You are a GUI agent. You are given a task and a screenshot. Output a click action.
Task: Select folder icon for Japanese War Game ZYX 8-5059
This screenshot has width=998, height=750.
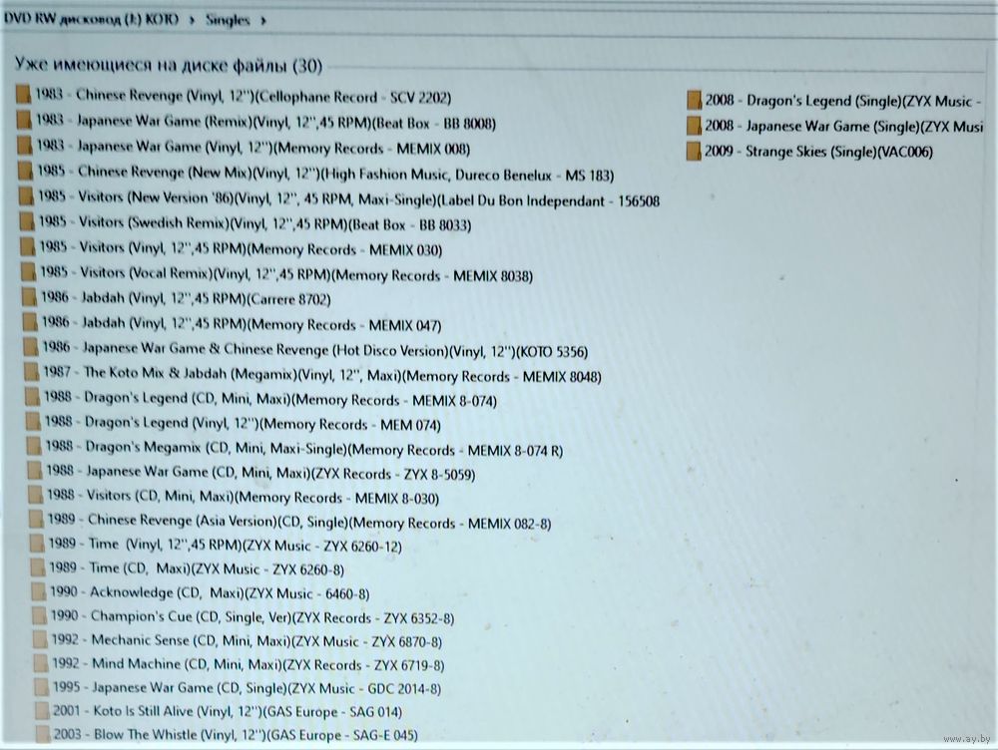34,471
